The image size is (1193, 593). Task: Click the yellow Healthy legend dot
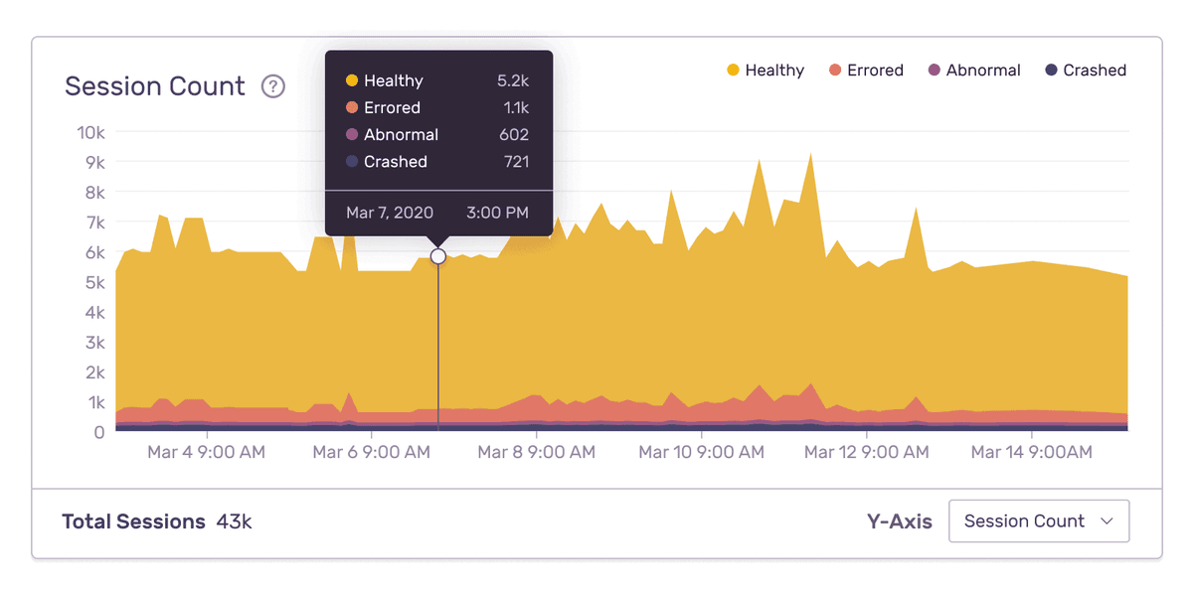click(x=733, y=70)
